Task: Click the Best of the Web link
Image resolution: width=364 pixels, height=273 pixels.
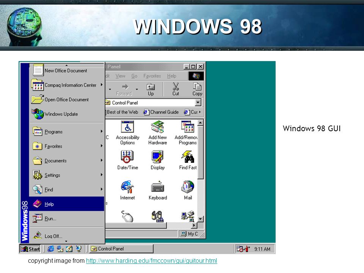Action: click(x=122, y=112)
